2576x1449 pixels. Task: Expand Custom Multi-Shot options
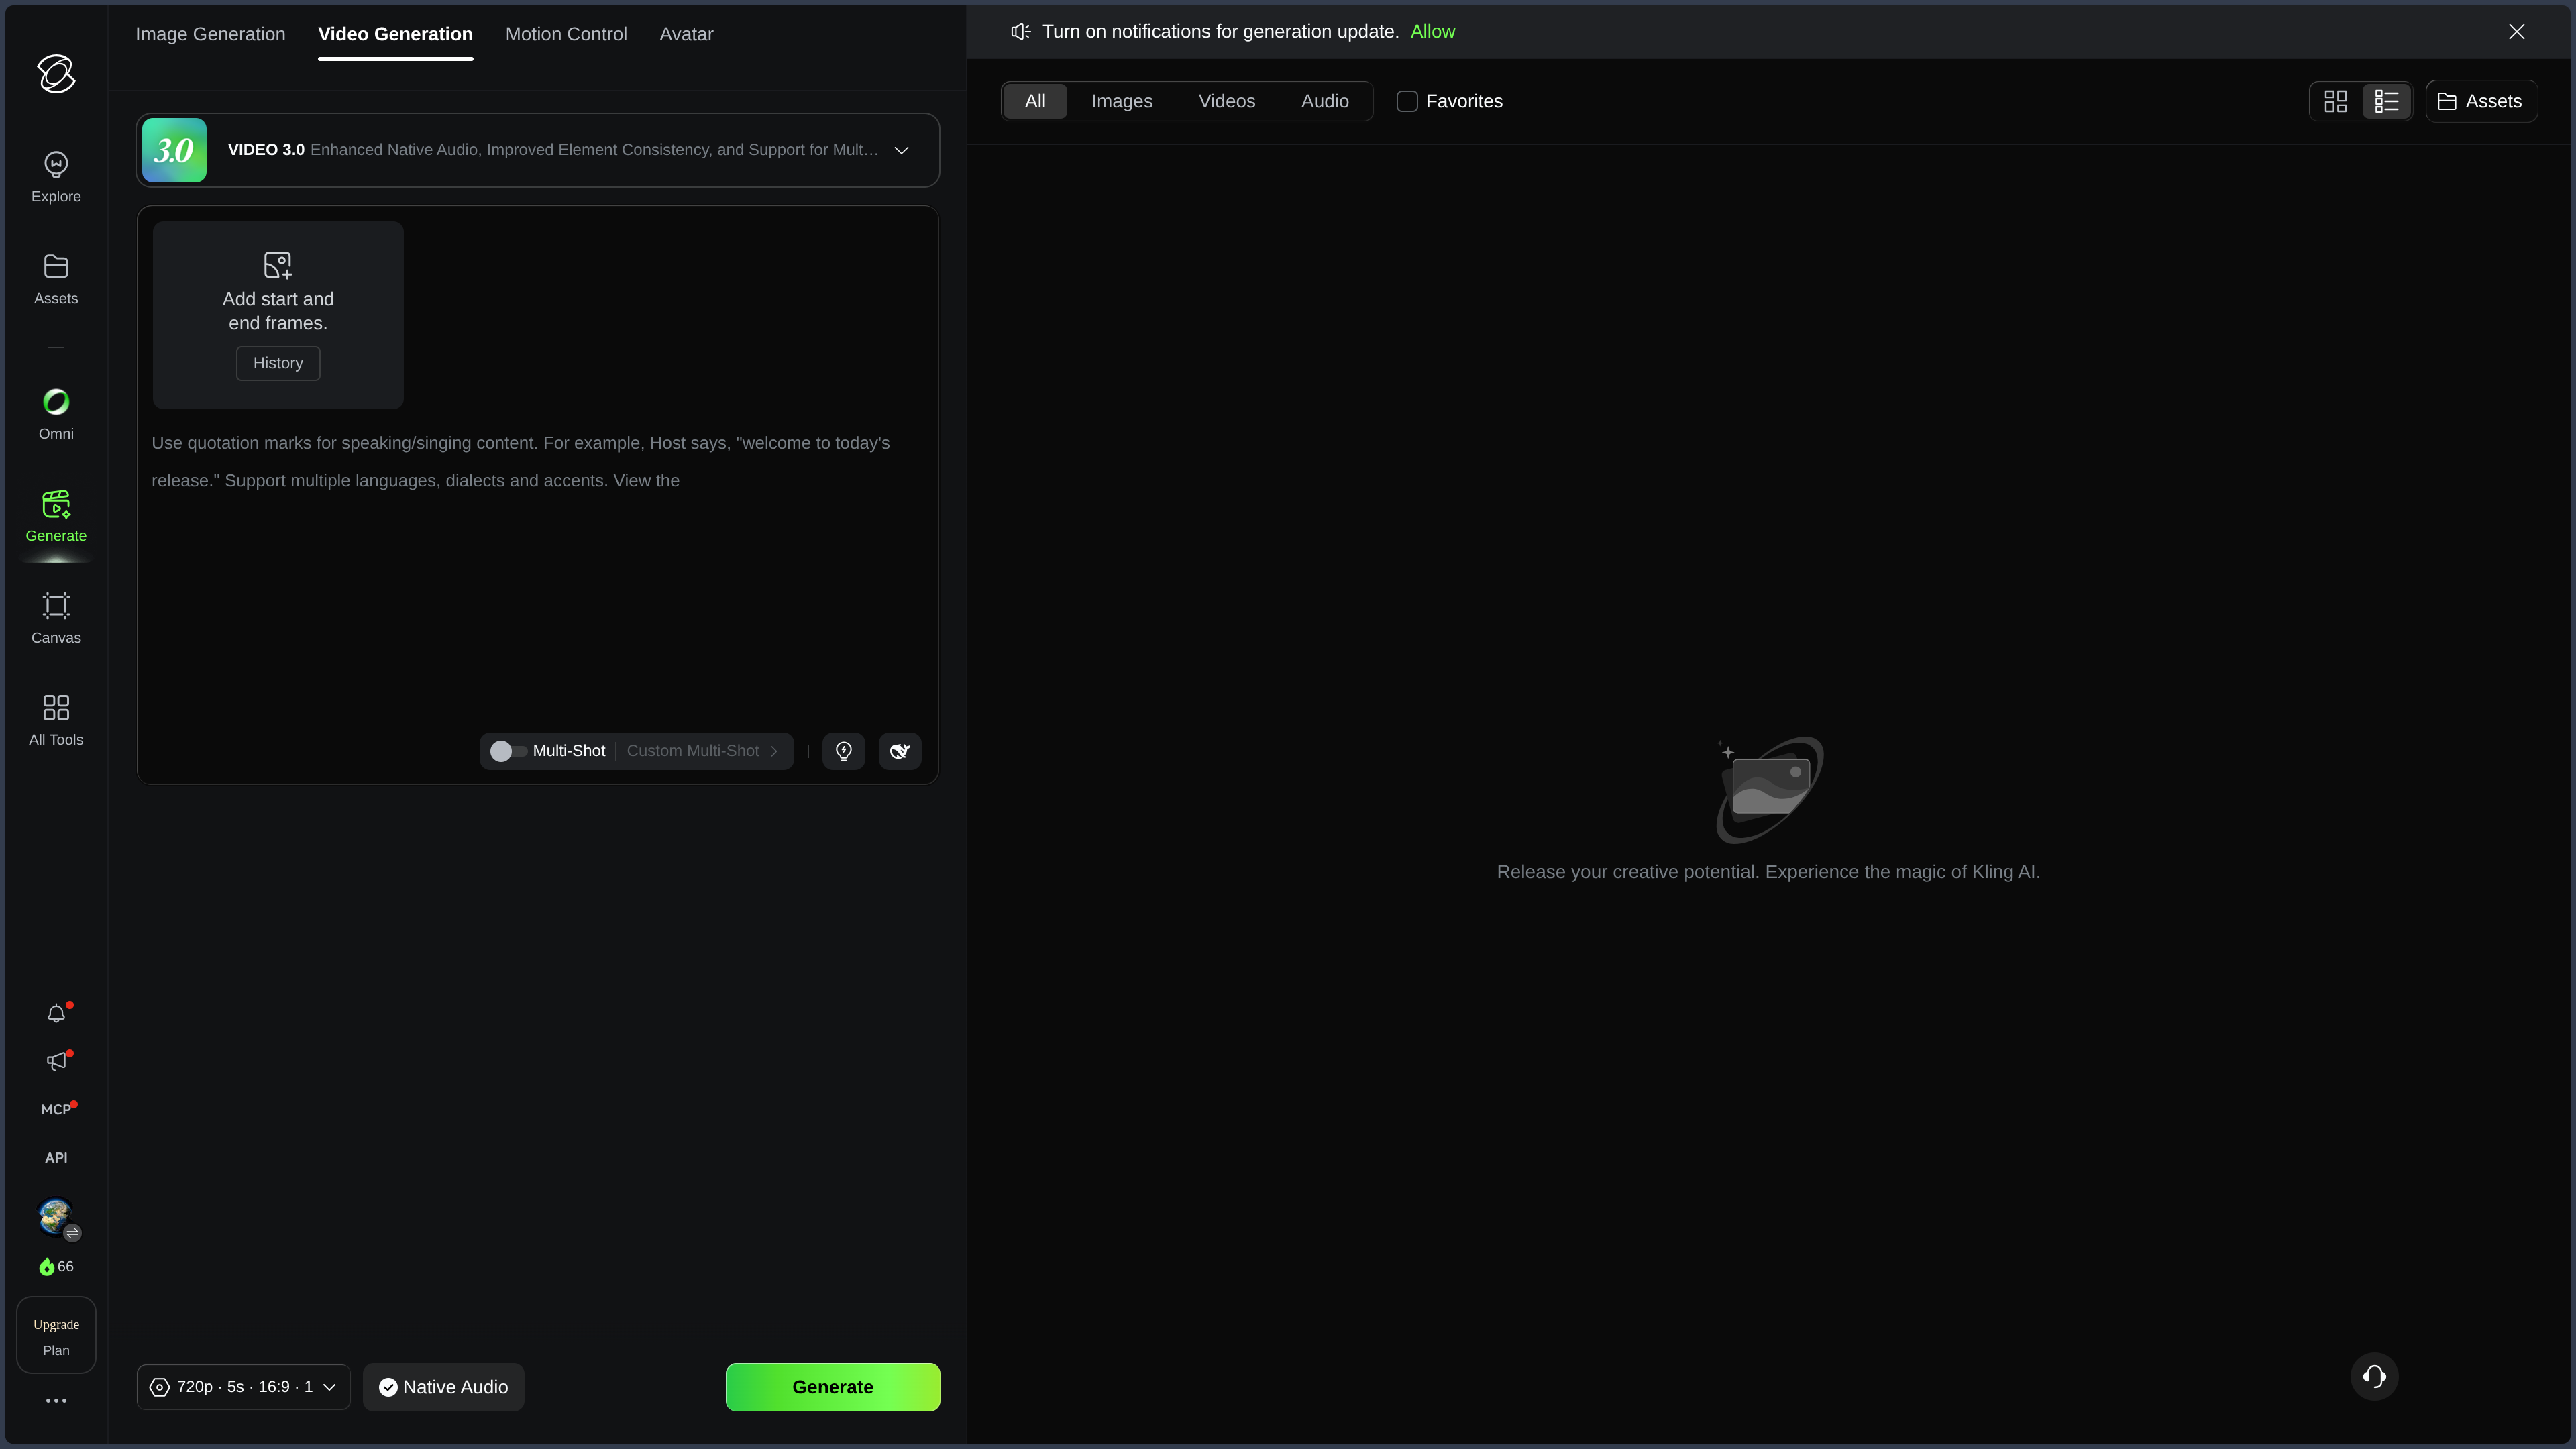702,751
